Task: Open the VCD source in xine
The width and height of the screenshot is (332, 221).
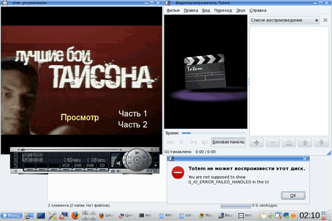Action: click(x=66, y=166)
